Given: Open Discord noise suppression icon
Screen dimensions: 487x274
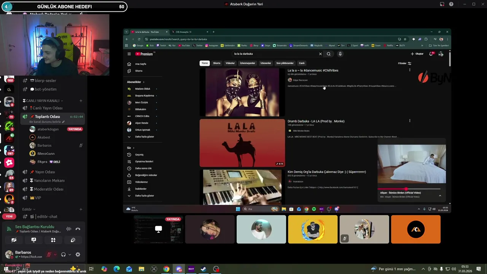Looking at the screenshot, I should 69,229.
